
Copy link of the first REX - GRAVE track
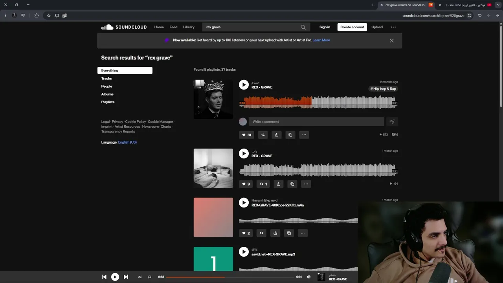point(290,135)
